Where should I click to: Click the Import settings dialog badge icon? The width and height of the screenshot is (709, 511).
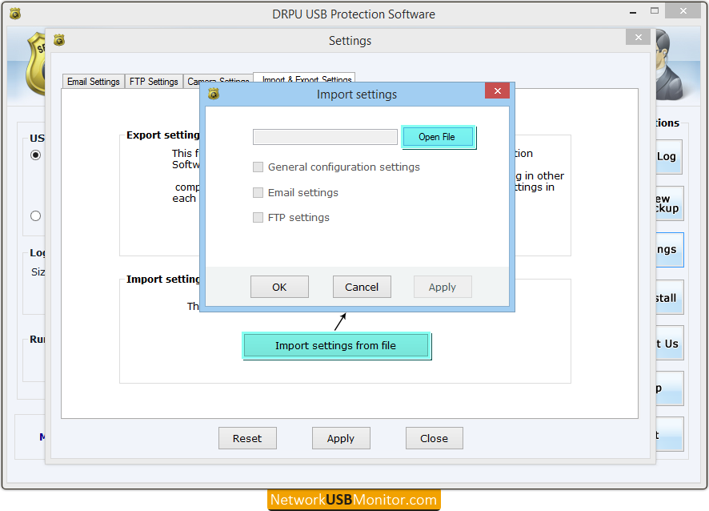coord(214,95)
